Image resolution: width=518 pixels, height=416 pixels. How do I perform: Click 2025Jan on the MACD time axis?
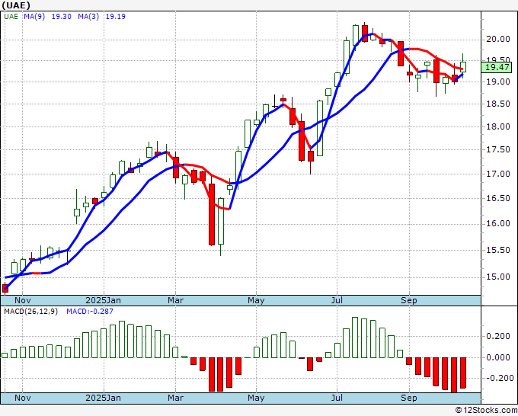pyautogui.click(x=103, y=398)
